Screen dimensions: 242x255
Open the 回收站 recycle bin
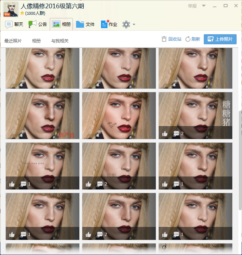pos(171,39)
